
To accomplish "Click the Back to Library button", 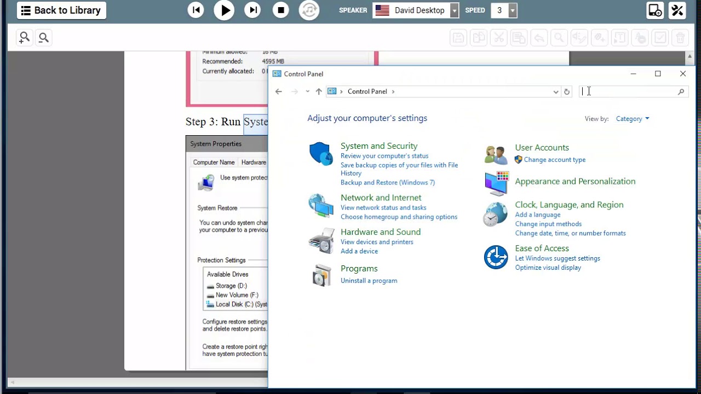I will pyautogui.click(x=61, y=10).
